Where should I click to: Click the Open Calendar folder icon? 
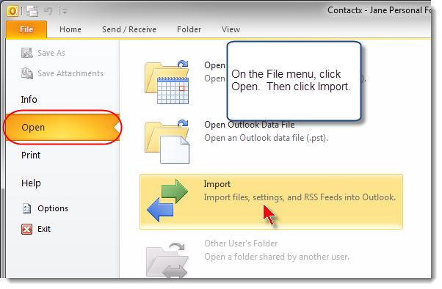pyautogui.click(x=167, y=82)
